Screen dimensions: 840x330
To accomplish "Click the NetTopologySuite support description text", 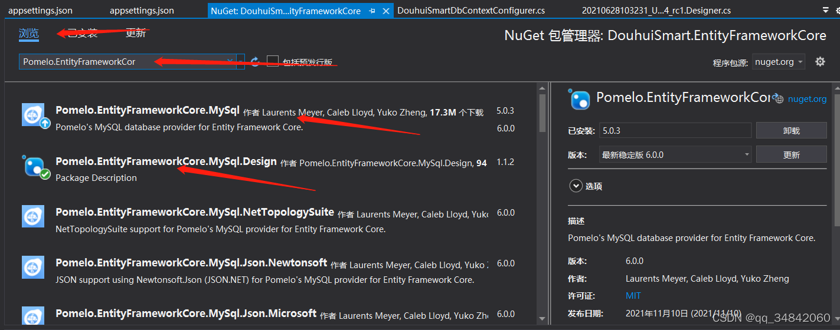I will point(221,229).
